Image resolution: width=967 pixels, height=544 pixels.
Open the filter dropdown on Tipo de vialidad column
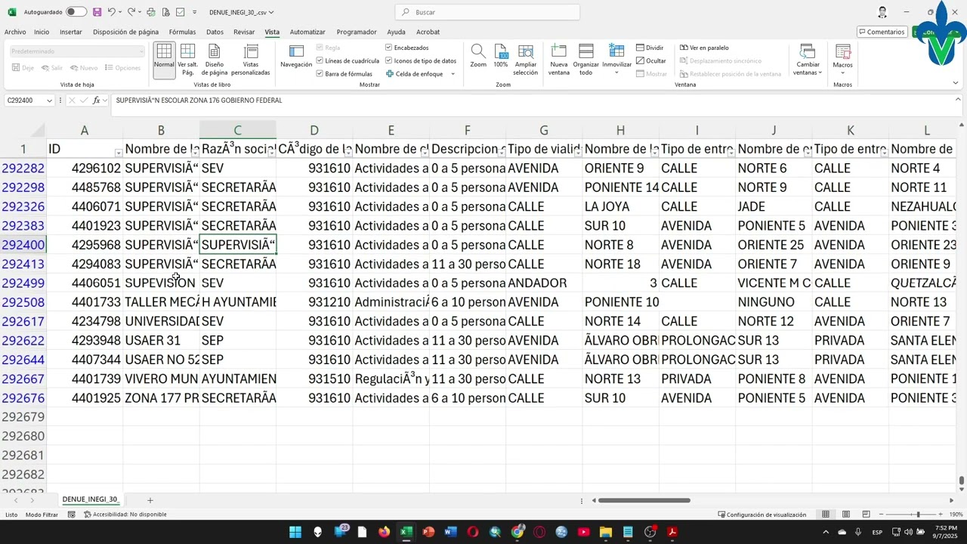[x=578, y=152]
